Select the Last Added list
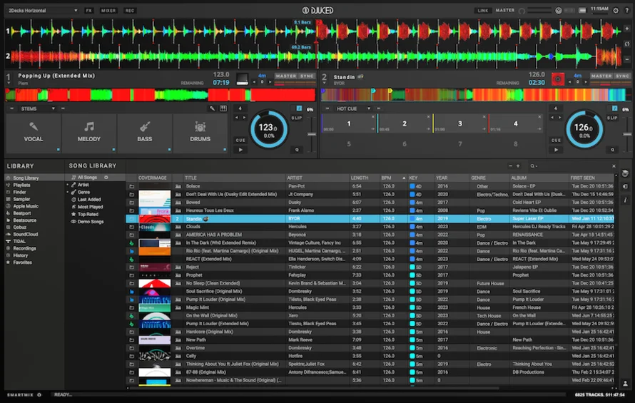 point(89,199)
